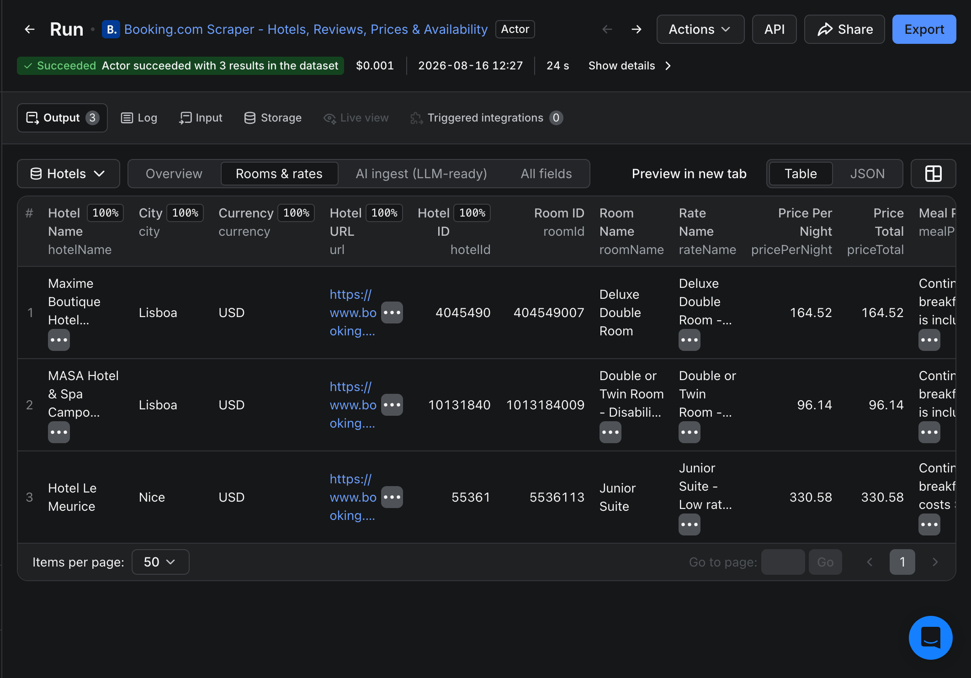Expand the Double or Twin Room name ellipsis
Viewport: 971px width, 678px height.
610,432
